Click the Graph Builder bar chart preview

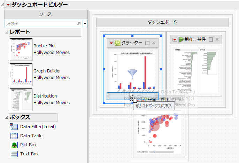point(133,72)
